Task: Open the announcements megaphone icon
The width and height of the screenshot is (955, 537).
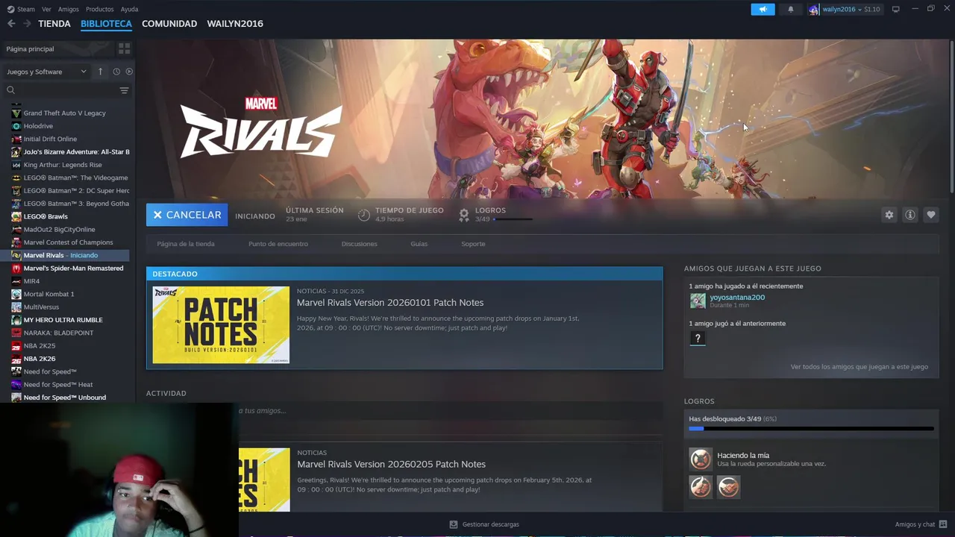Action: coord(763,9)
